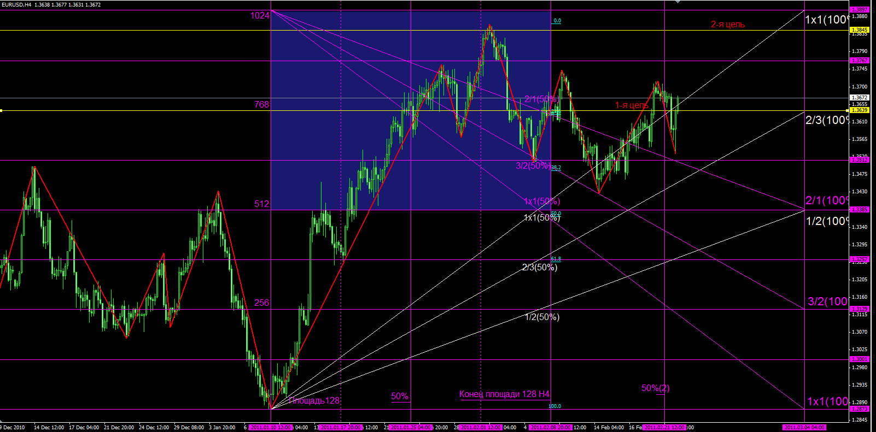Select the magenta 1.3897 price tag
Image resolution: width=876 pixels, height=432 pixels.
tap(860, 10)
